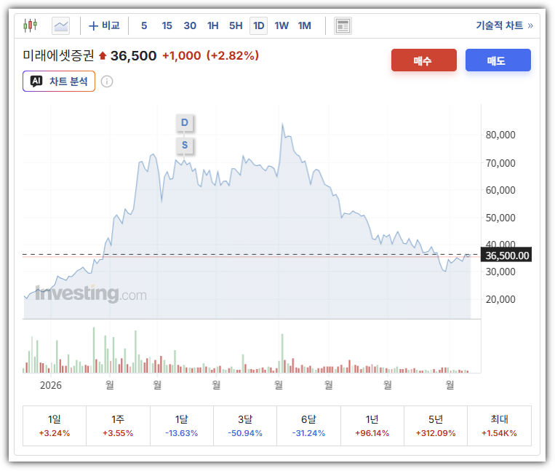The image size is (555, 471).
Task: Select the 1D interval
Action: (x=259, y=26)
